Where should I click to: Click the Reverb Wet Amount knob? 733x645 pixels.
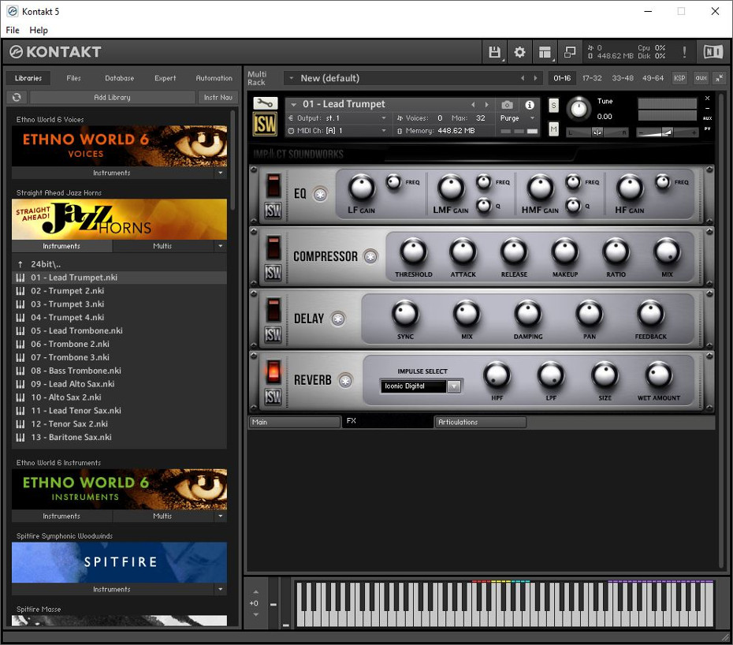click(x=659, y=375)
